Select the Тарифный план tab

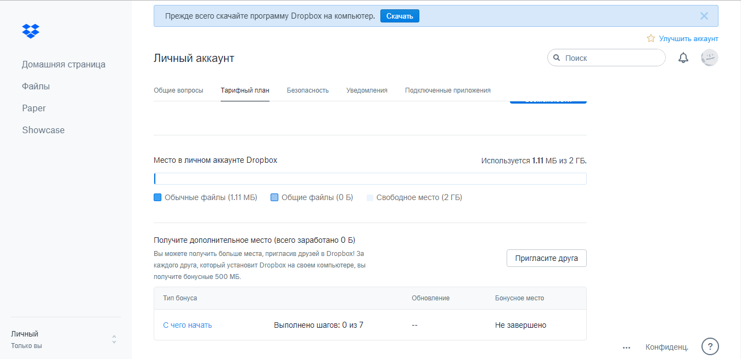(x=245, y=90)
